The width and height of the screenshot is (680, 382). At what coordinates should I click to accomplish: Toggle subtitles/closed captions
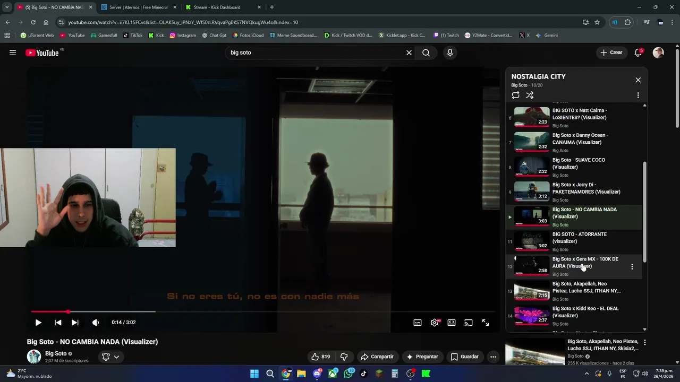(418, 323)
